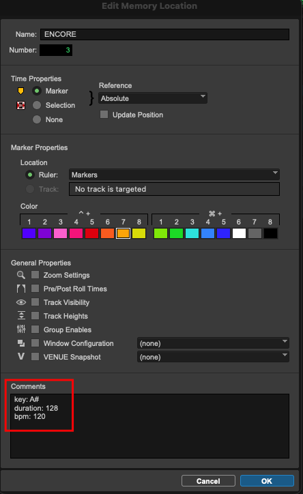Select the Selection radio button
This screenshot has height=494, width=303.
click(x=37, y=105)
